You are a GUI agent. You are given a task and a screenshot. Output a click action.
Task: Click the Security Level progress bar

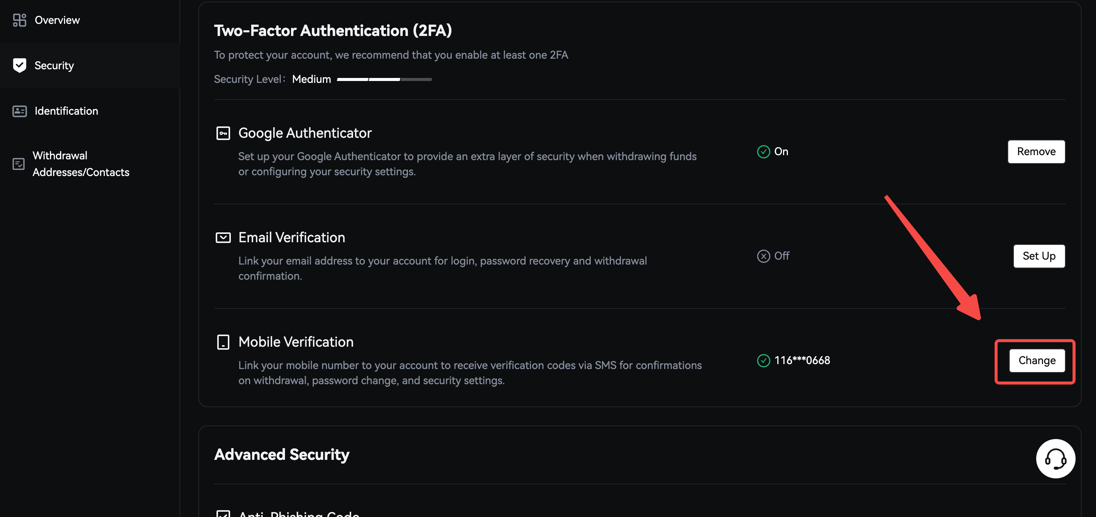[384, 79]
